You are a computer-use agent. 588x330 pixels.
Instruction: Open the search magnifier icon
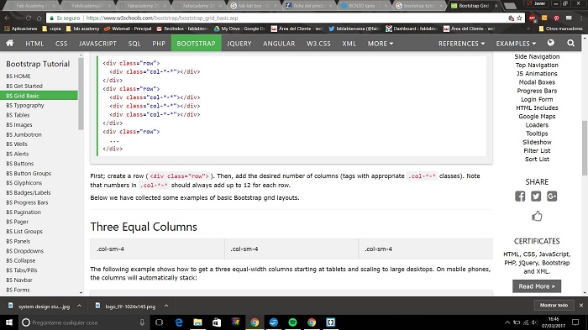570,43
